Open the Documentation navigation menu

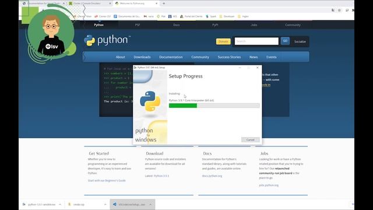coord(171,57)
